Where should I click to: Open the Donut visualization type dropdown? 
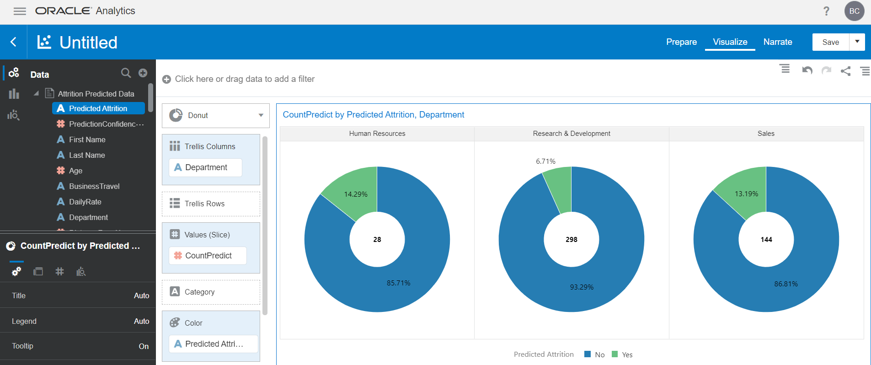click(216, 115)
